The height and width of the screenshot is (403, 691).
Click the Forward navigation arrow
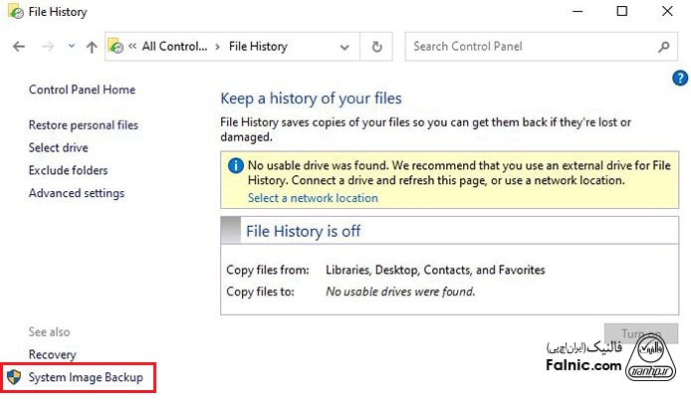click(x=46, y=47)
